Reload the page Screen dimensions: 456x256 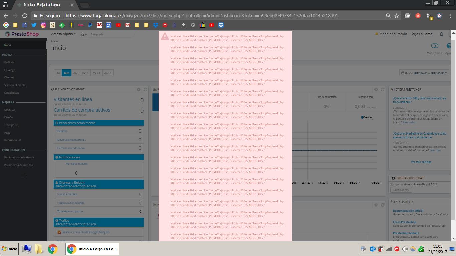(x=25, y=16)
